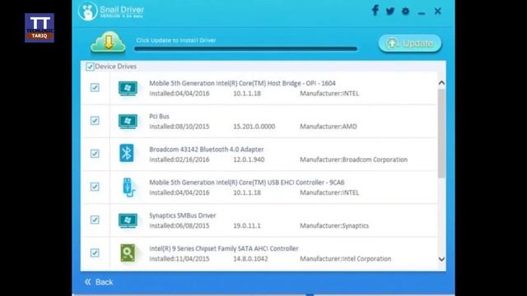The height and width of the screenshot is (296, 527).
Task: Click version 15.201.0.0000 value
Action: tap(254, 127)
